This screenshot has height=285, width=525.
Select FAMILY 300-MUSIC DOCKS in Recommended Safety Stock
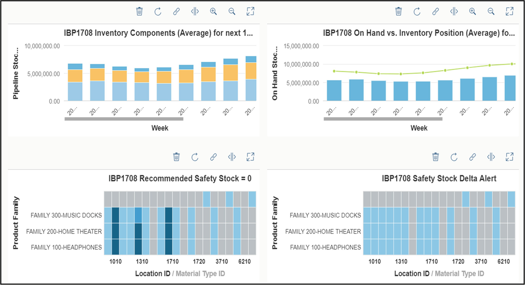pyautogui.click(x=66, y=215)
